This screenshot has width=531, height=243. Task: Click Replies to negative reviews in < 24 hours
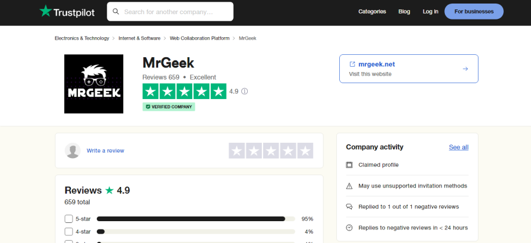413,228
